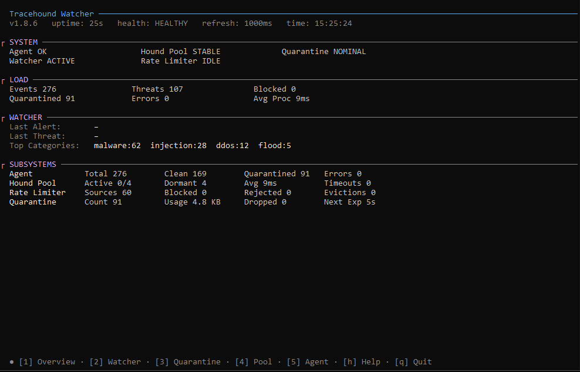Click the Last Alert: label
The height and width of the screenshot is (372, 580).
click(x=35, y=126)
